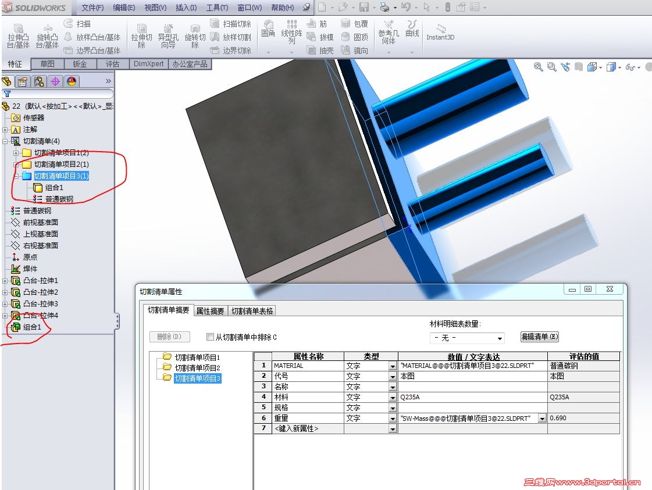Collapse the 切割清单(4) tree node
The height and width of the screenshot is (490, 652).
5,141
